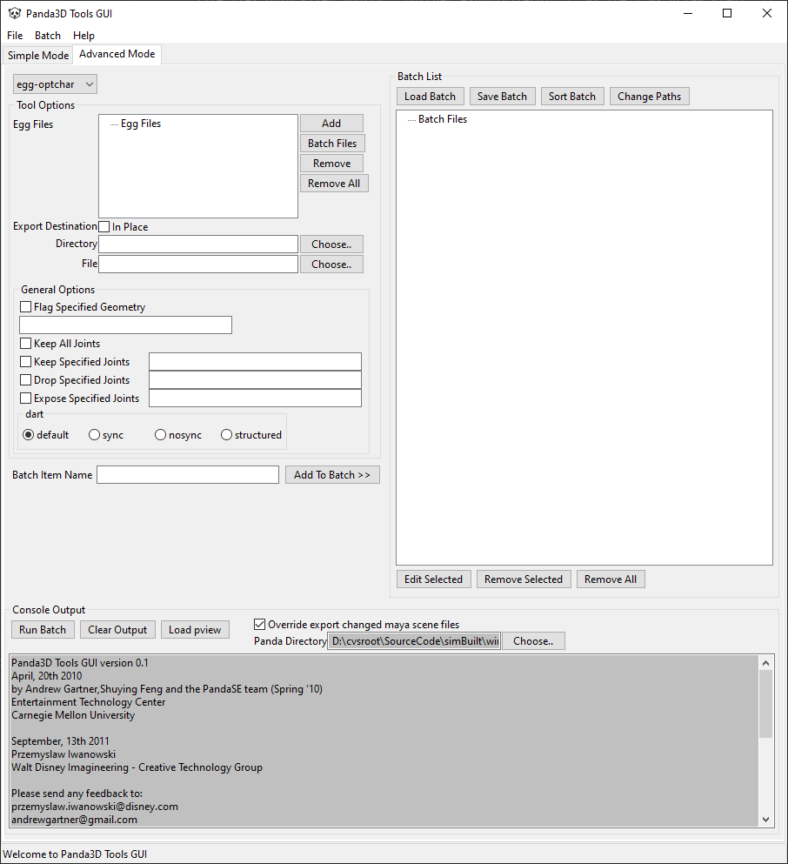Check Flag Specified Geometry

pyautogui.click(x=25, y=306)
